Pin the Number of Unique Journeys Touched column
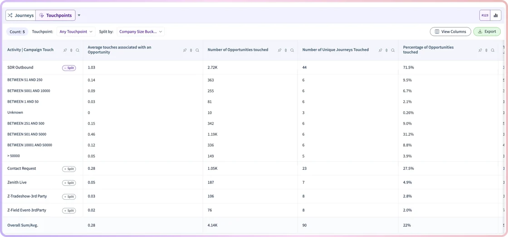 point(381,50)
